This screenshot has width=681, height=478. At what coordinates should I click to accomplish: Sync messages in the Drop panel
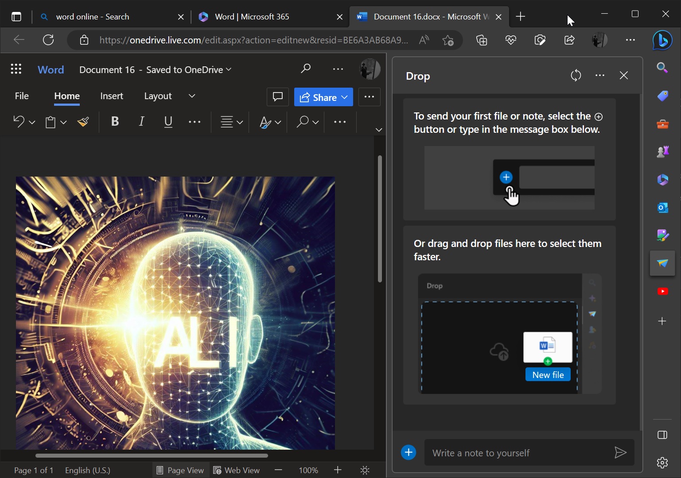click(576, 75)
